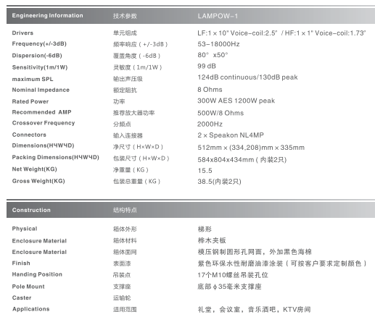Screen dimensions: 375x317
Task: Click the value '53-18000Hz'
Action: pyautogui.click(x=218, y=44)
